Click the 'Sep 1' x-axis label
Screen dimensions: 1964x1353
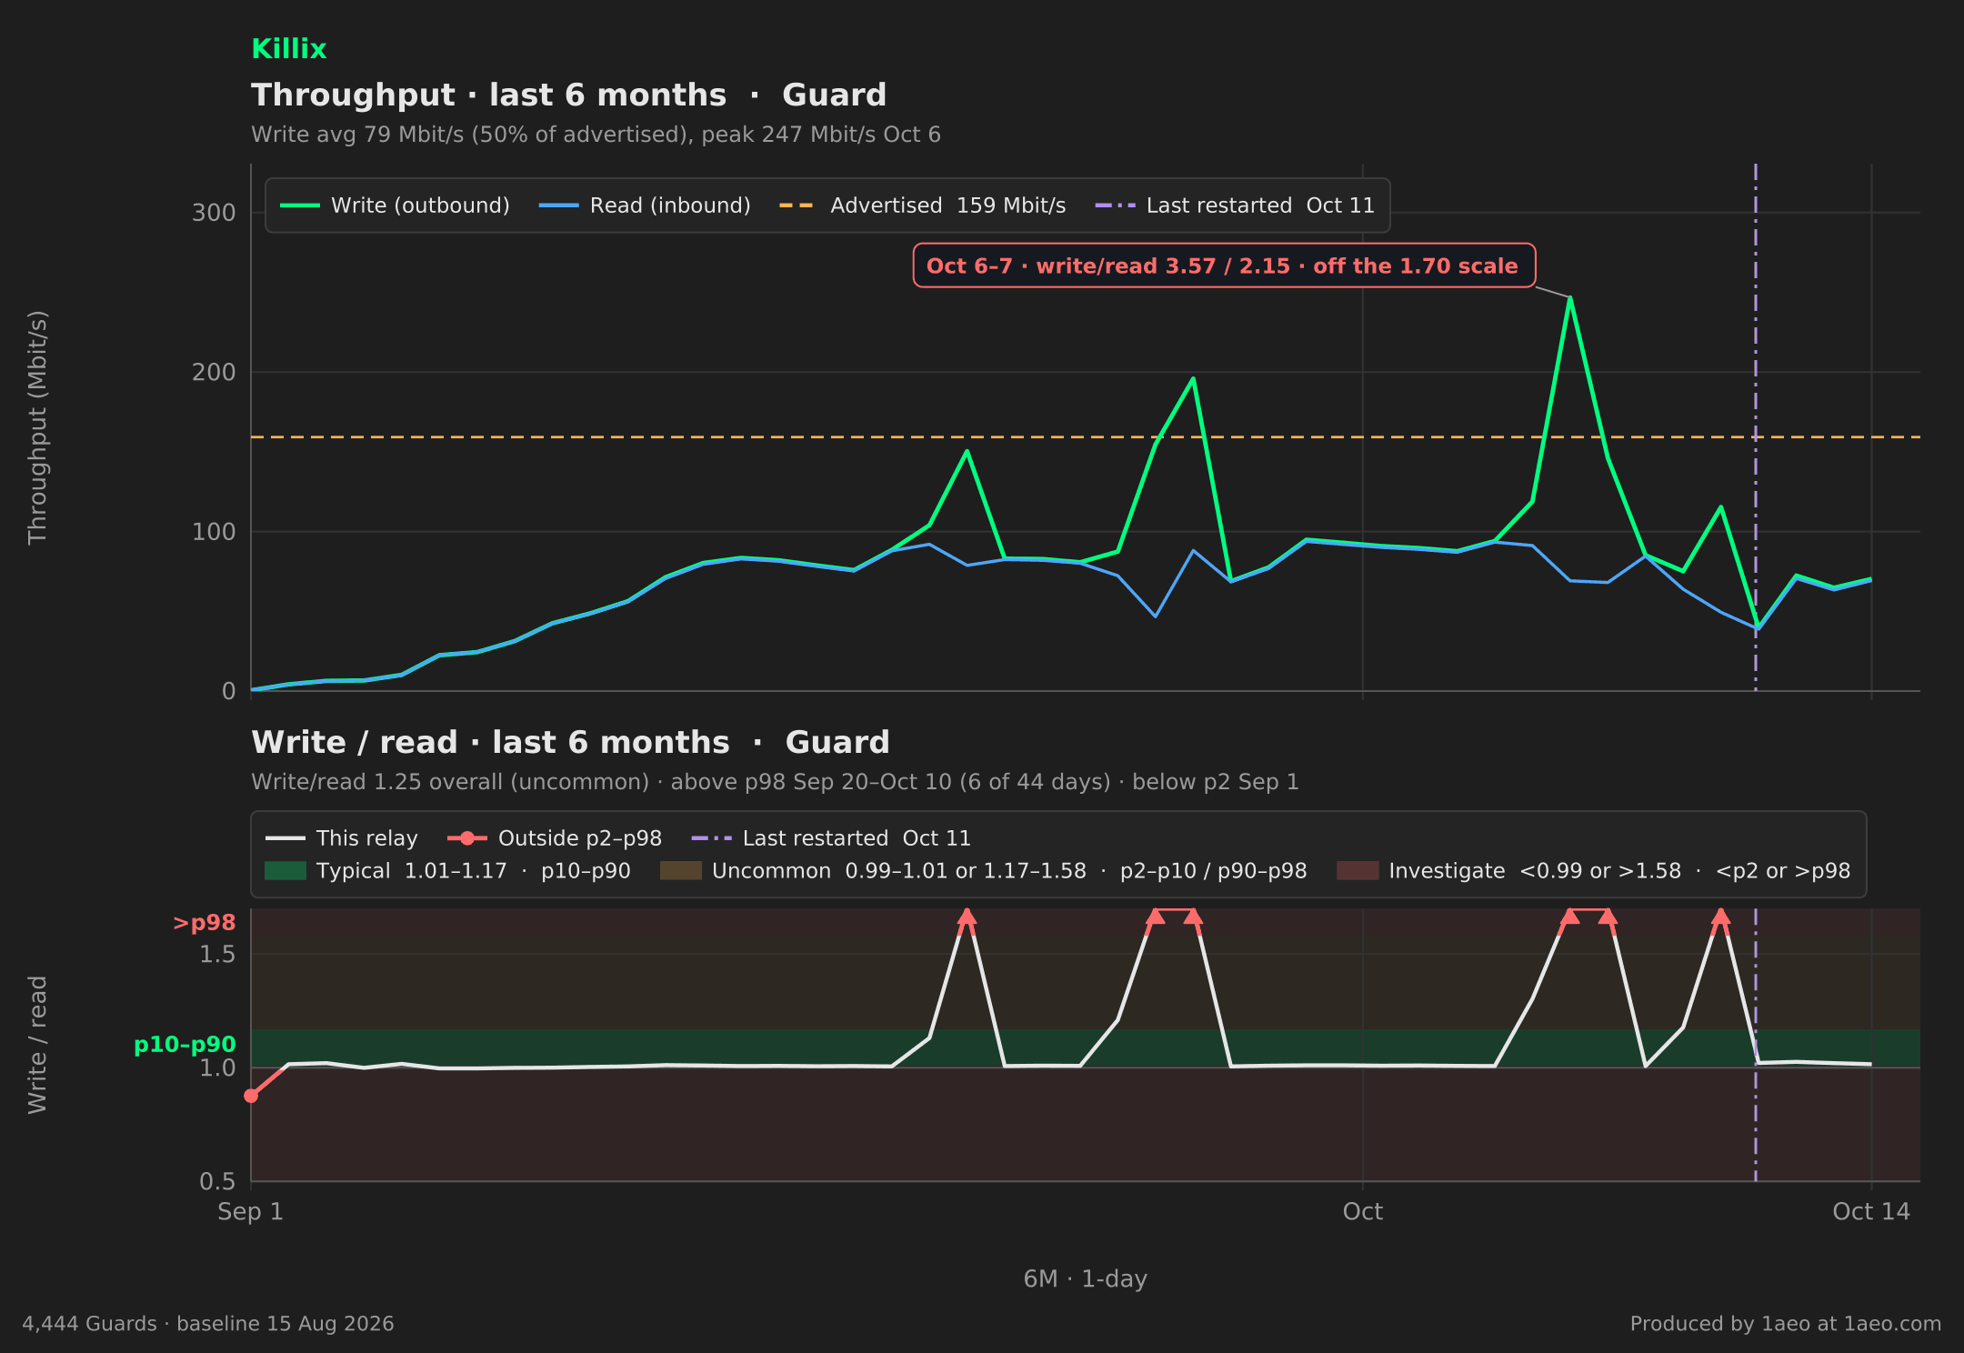pos(250,1211)
